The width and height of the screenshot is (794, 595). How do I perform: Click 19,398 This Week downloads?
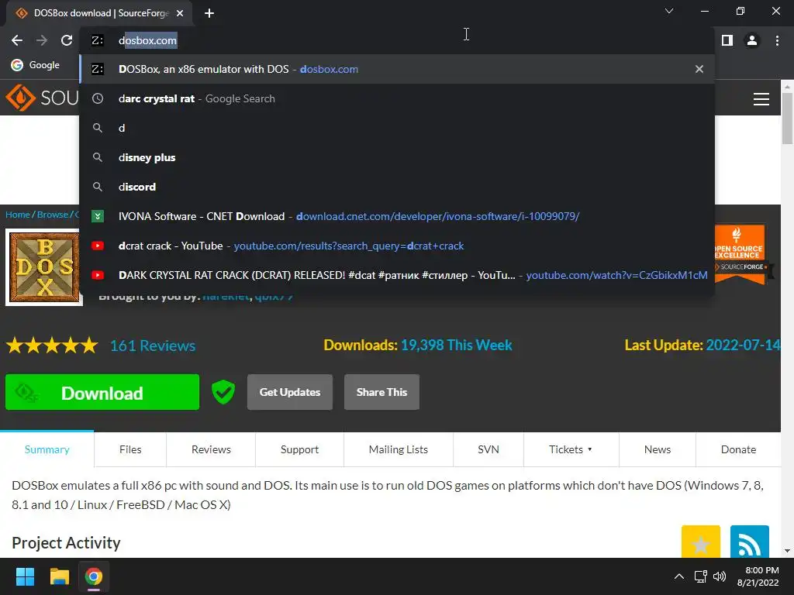point(456,345)
